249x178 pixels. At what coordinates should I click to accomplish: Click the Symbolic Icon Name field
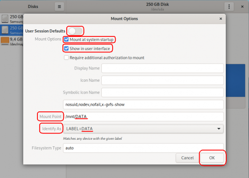click(x=162, y=93)
